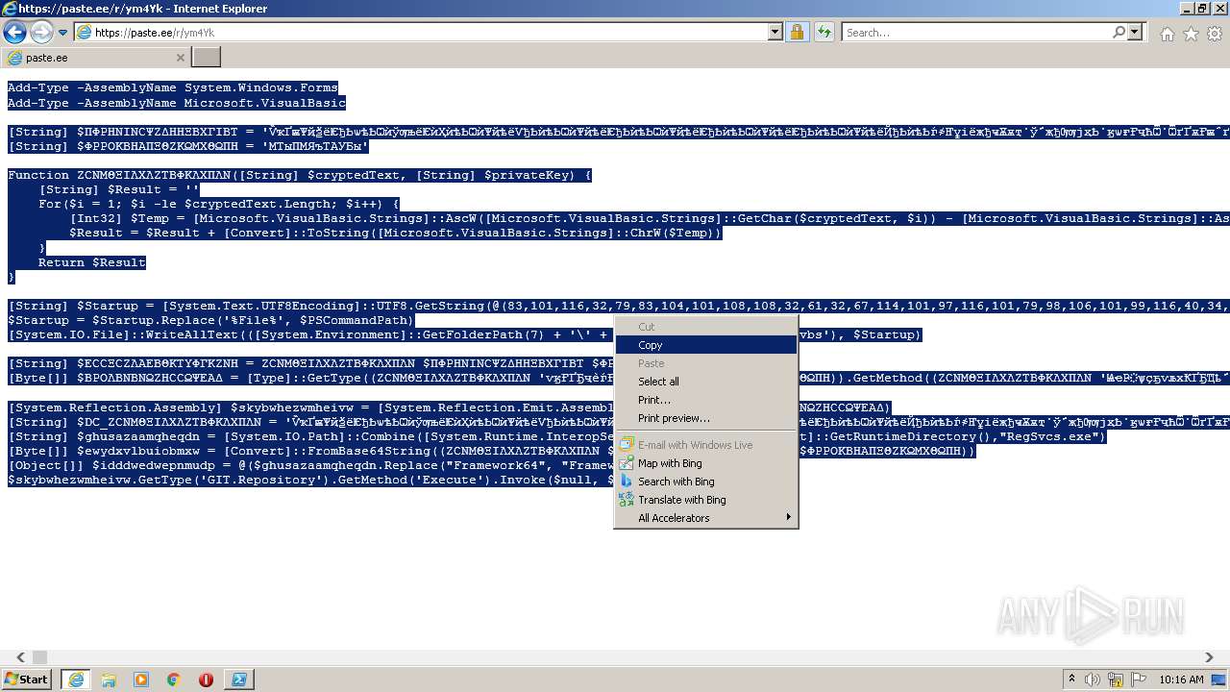Viewport: 1230px width, 692px height.
Task: Open Favorites star icon
Action: coord(1191,34)
